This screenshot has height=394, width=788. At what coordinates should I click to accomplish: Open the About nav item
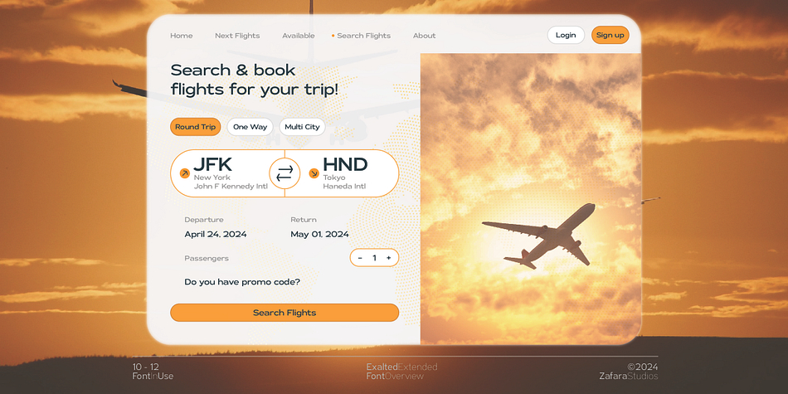(424, 36)
